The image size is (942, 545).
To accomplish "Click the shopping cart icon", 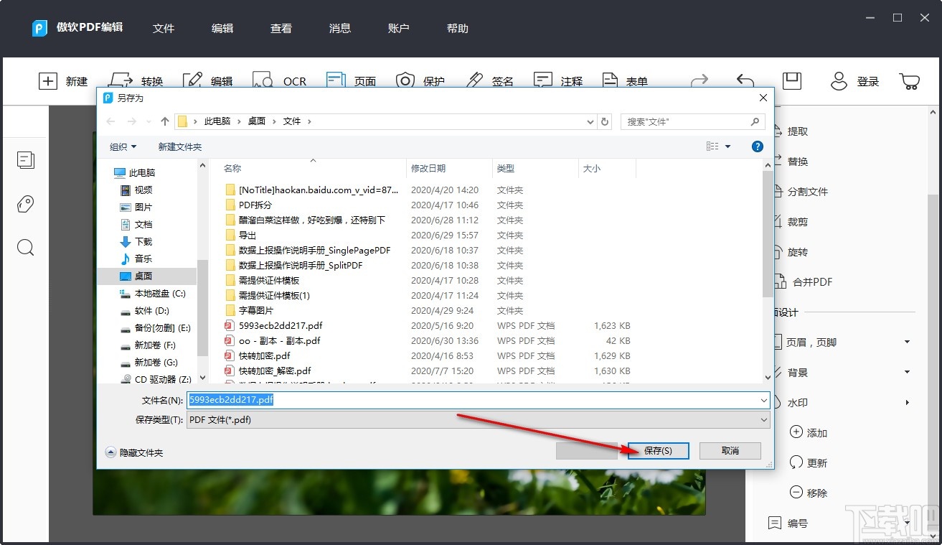I will click(x=909, y=81).
